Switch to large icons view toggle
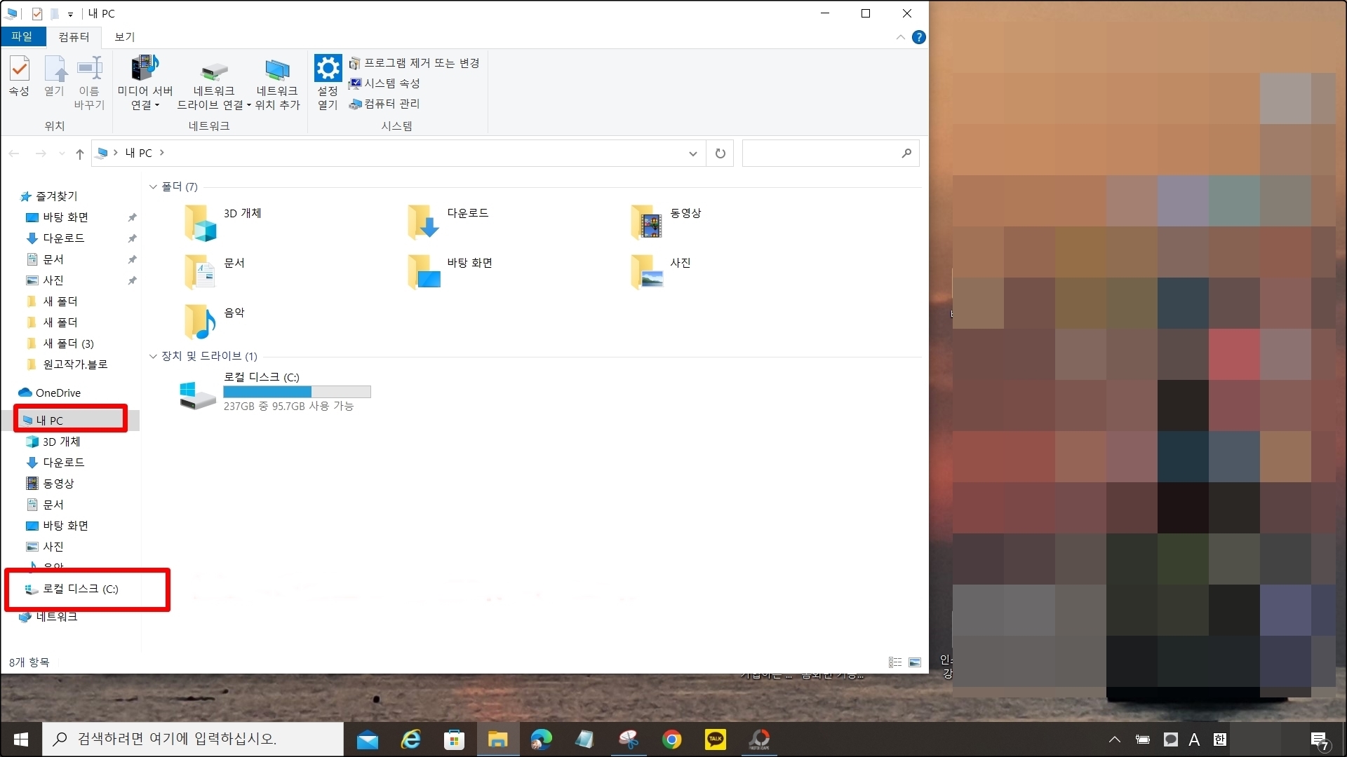 tap(915, 662)
